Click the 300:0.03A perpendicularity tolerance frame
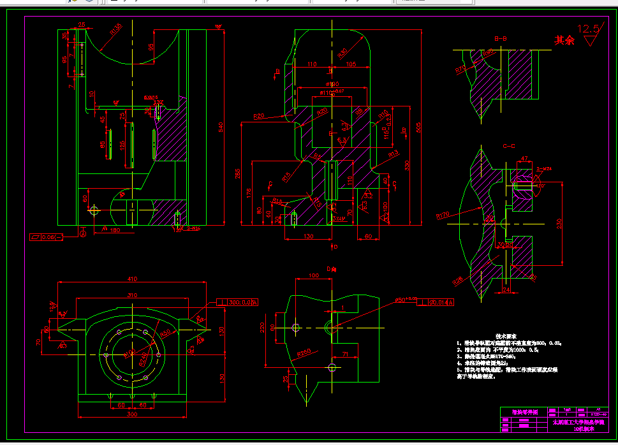Image resolution: width=618 pixels, height=445 pixels. [237, 302]
